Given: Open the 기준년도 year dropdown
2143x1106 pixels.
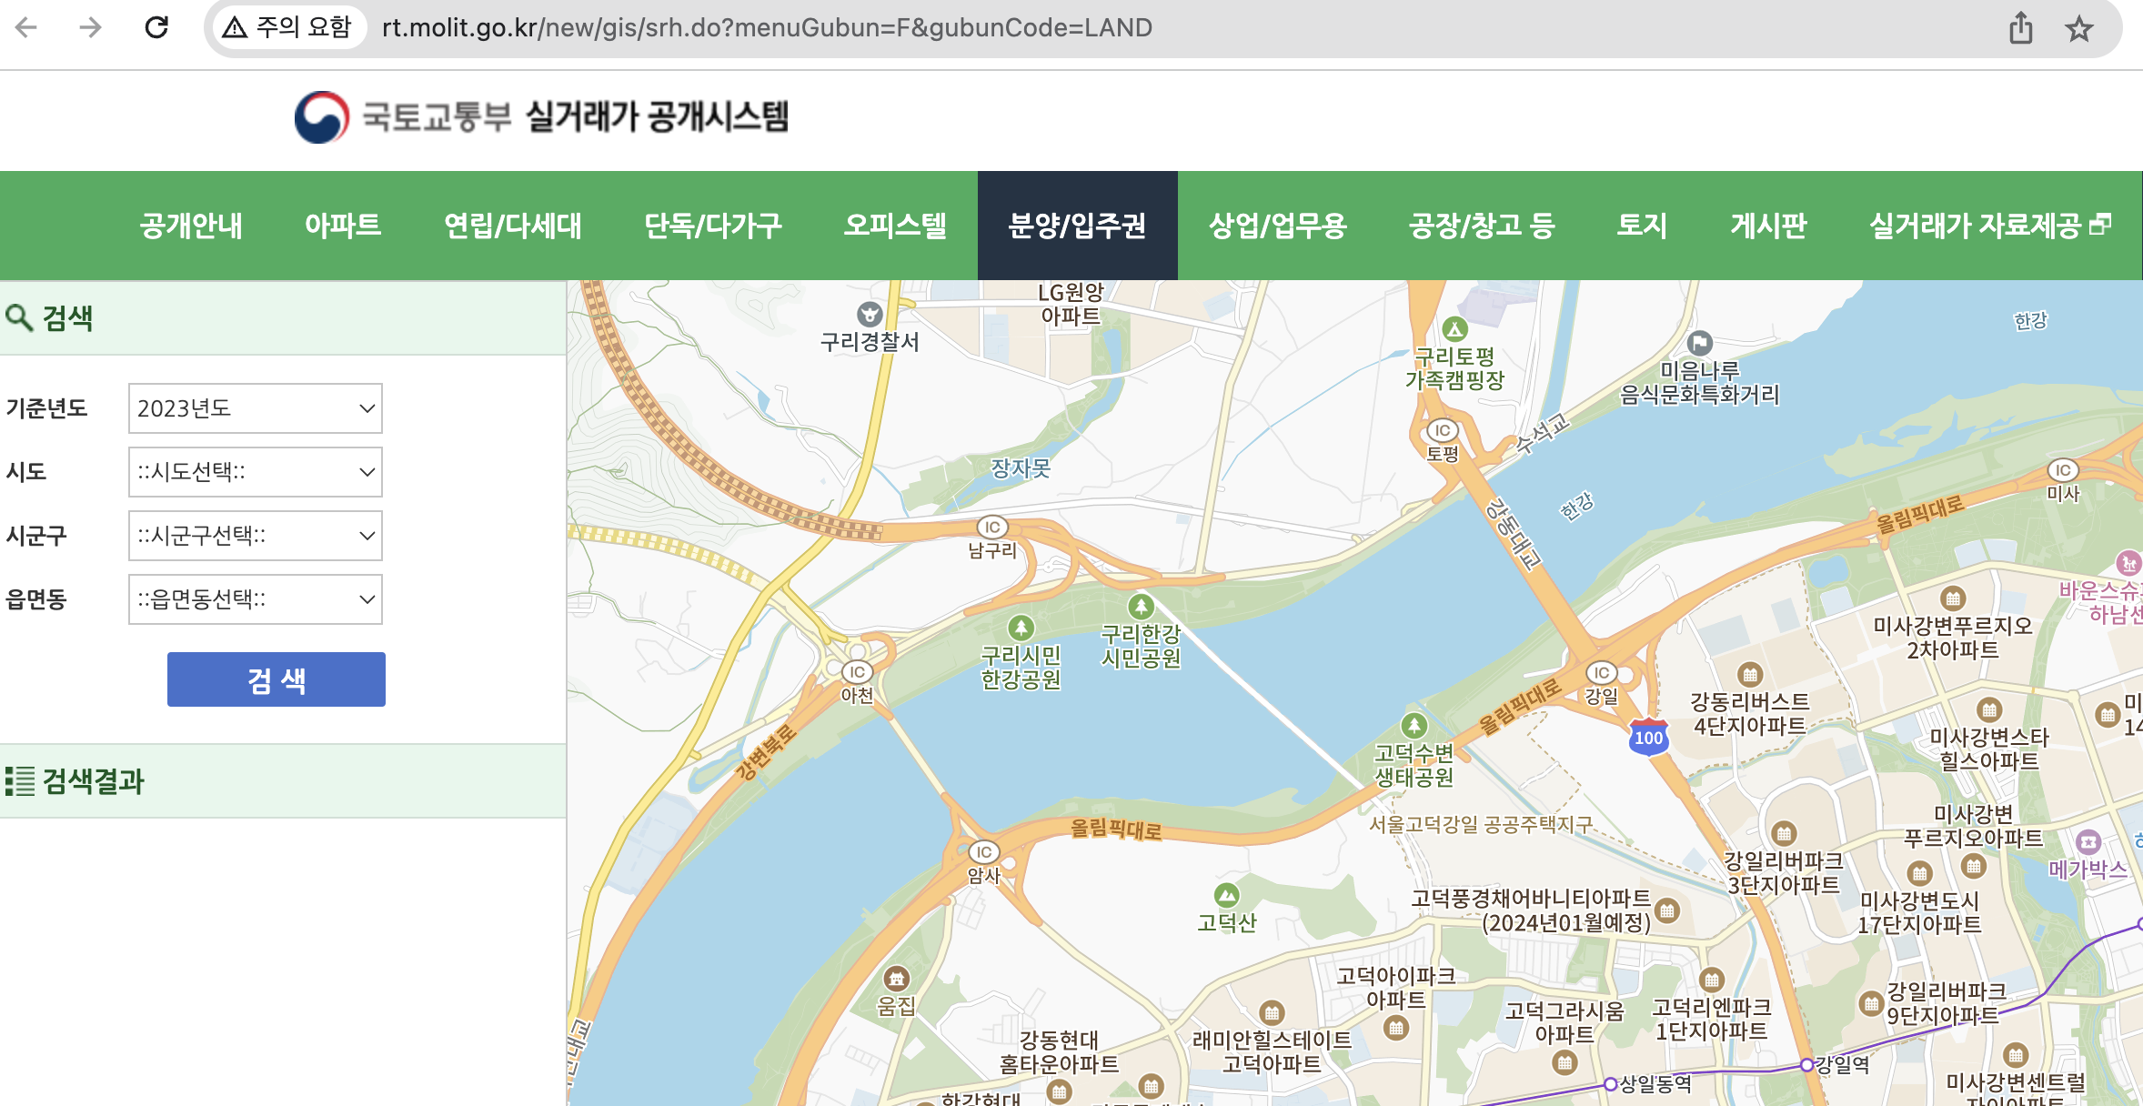Looking at the screenshot, I should (255, 408).
